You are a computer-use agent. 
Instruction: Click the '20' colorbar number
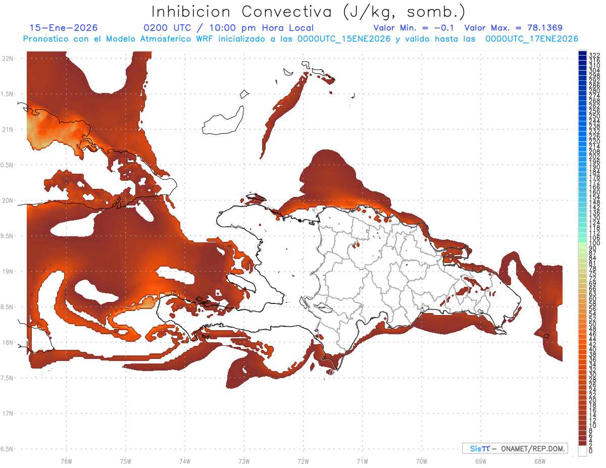(x=593, y=400)
